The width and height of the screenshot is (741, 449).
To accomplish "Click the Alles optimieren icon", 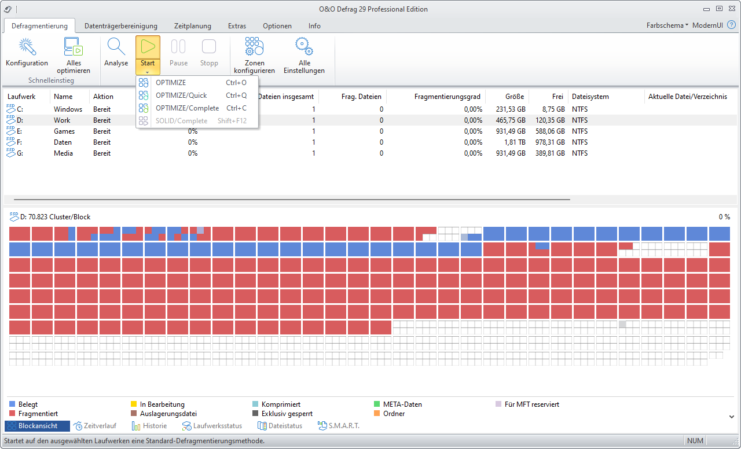I will (74, 46).
